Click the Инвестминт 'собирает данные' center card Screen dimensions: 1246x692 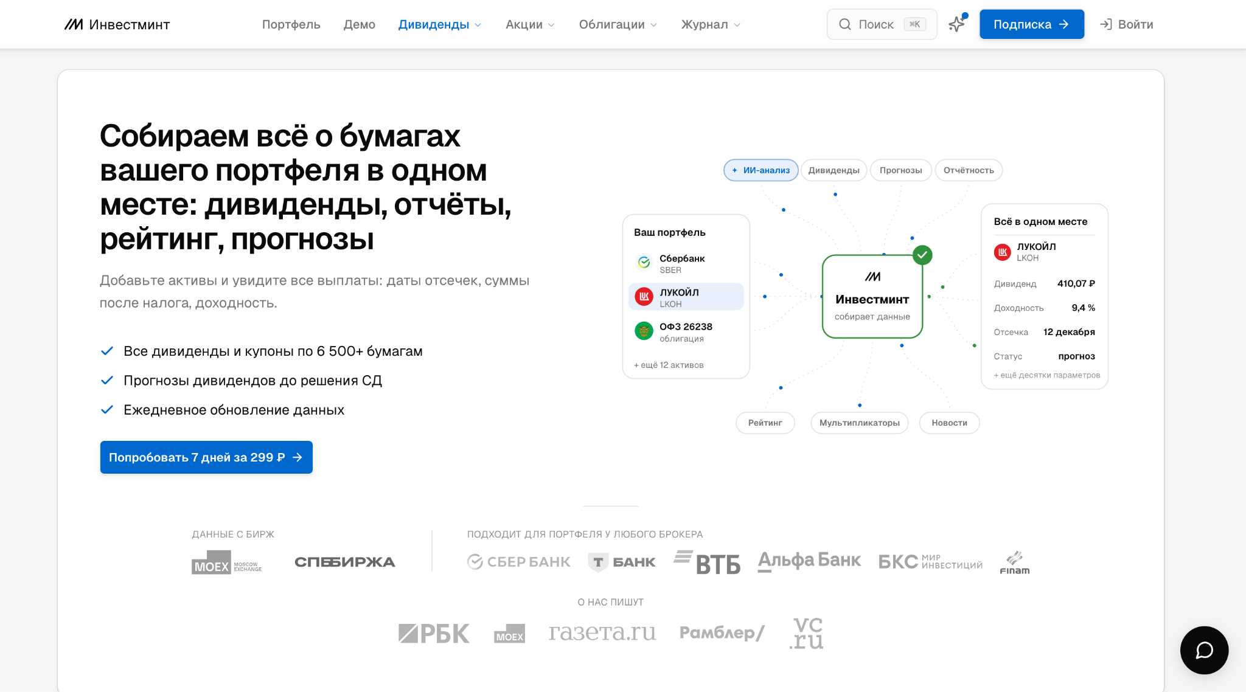(x=872, y=297)
